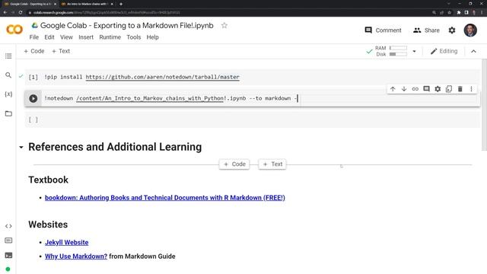The image size is (487, 274).
Task: Open the notedown tarball GitHub link
Action: (x=162, y=77)
